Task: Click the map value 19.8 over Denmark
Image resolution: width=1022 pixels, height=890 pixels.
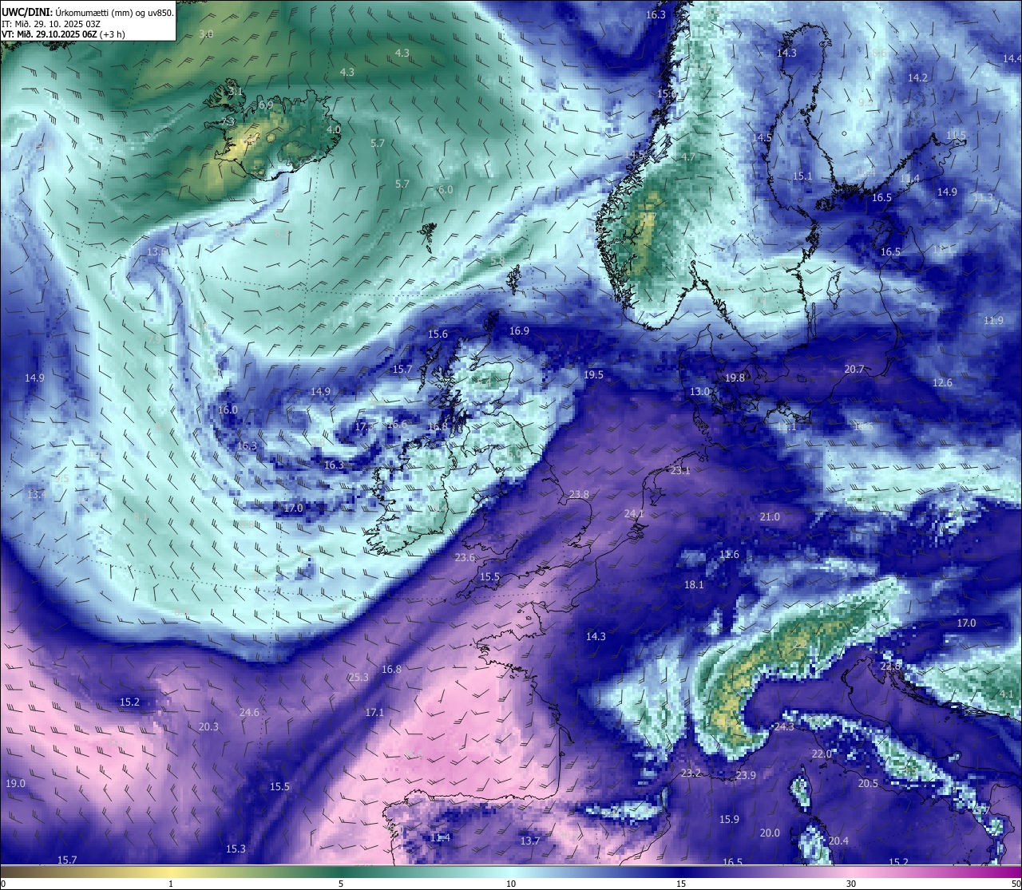Action: (735, 378)
